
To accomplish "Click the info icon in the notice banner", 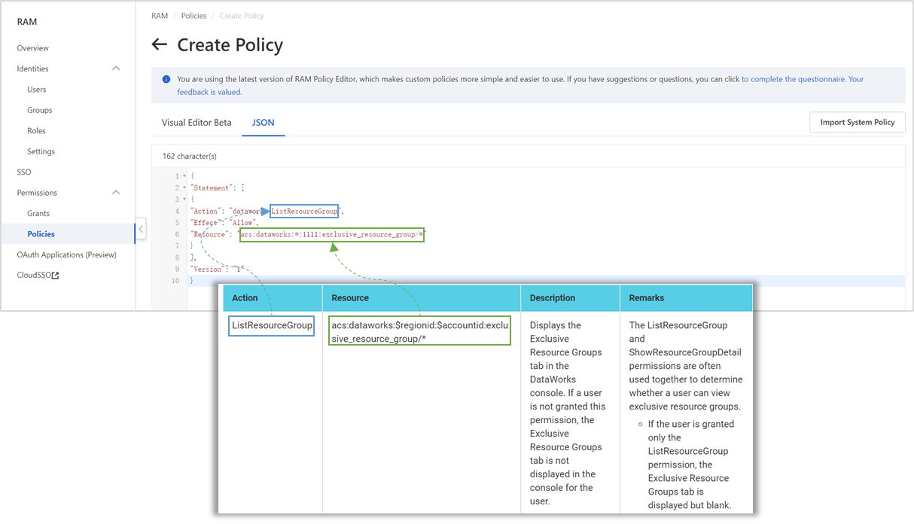I will click(166, 79).
